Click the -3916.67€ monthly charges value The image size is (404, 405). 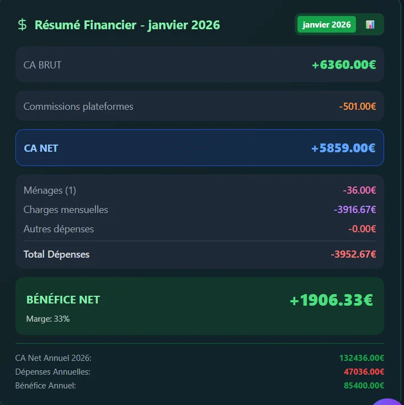tap(355, 210)
